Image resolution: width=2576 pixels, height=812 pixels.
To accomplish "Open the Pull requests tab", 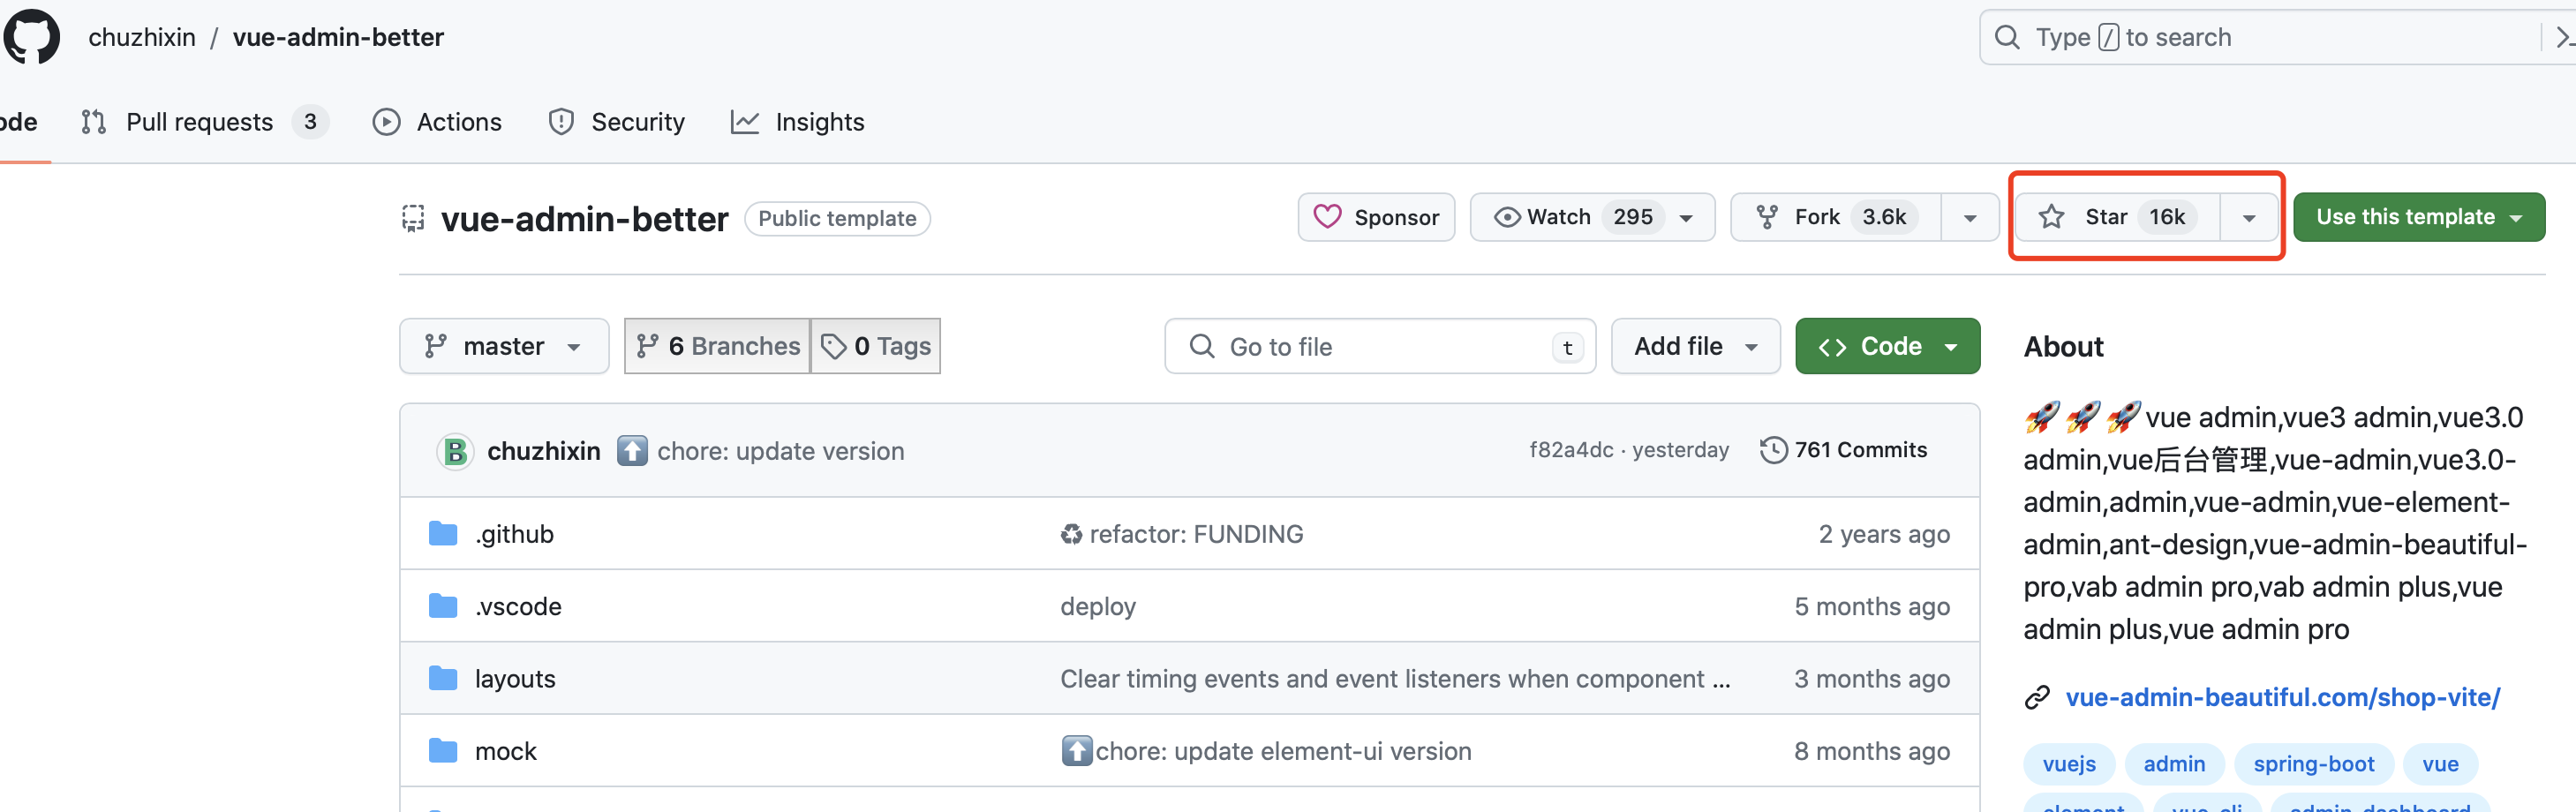I will tap(199, 122).
